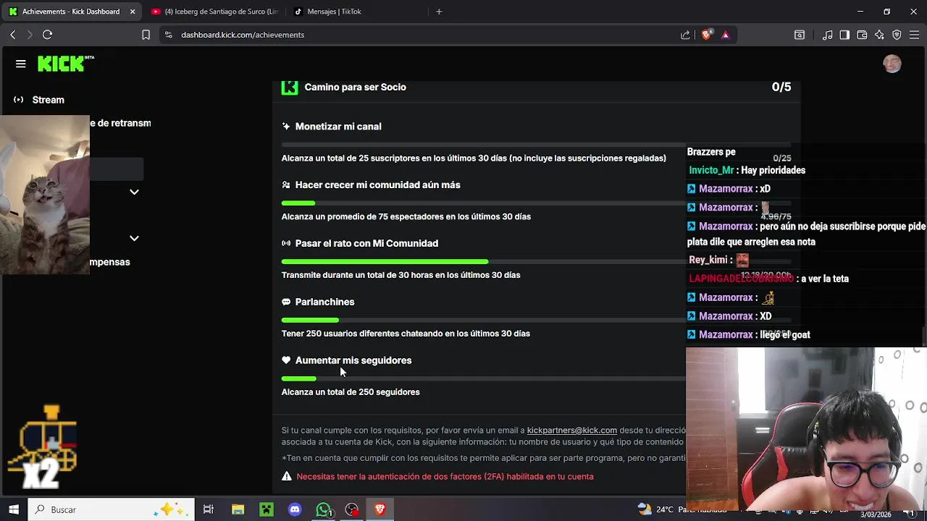Open OBS Studio from taskbar

[x=352, y=509]
